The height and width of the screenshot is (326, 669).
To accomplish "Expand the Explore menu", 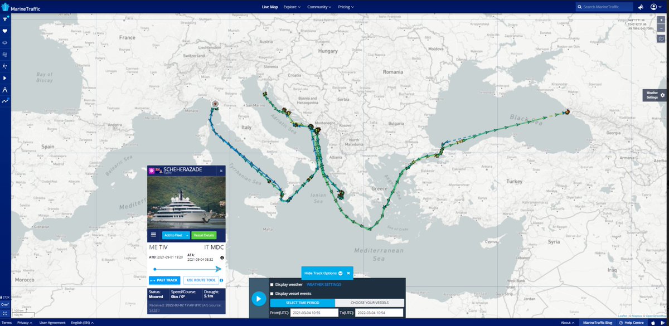I will [292, 7].
